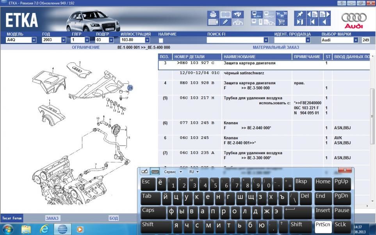Image resolution: width=376 pixels, height=235 pixels.
Task: Go to previous page icon with document
Action: [312, 14]
